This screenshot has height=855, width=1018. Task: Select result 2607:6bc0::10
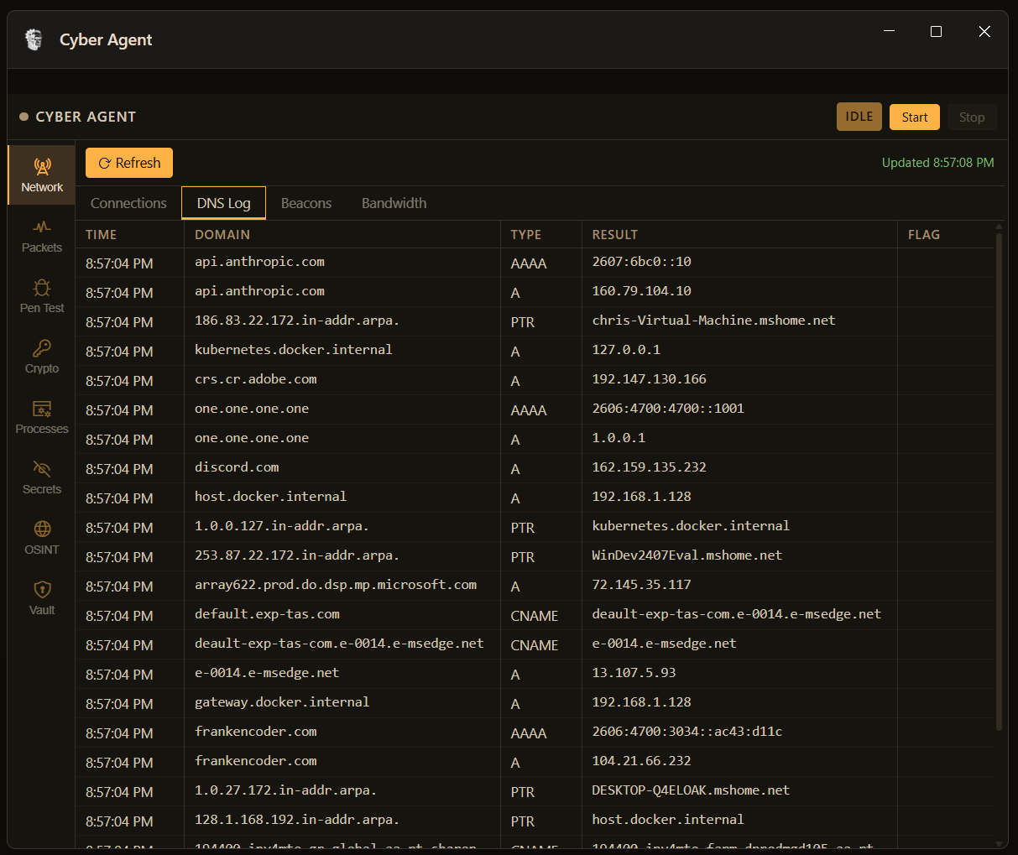[x=642, y=262]
